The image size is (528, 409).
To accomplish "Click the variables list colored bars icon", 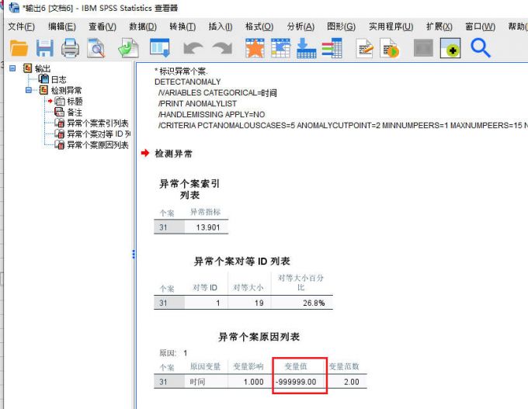I will pos(332,48).
